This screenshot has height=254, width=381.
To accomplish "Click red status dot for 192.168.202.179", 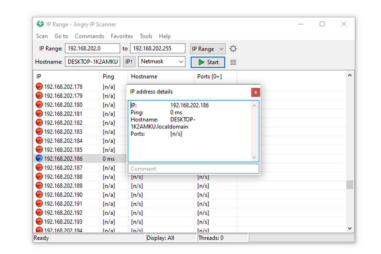I will [39, 96].
